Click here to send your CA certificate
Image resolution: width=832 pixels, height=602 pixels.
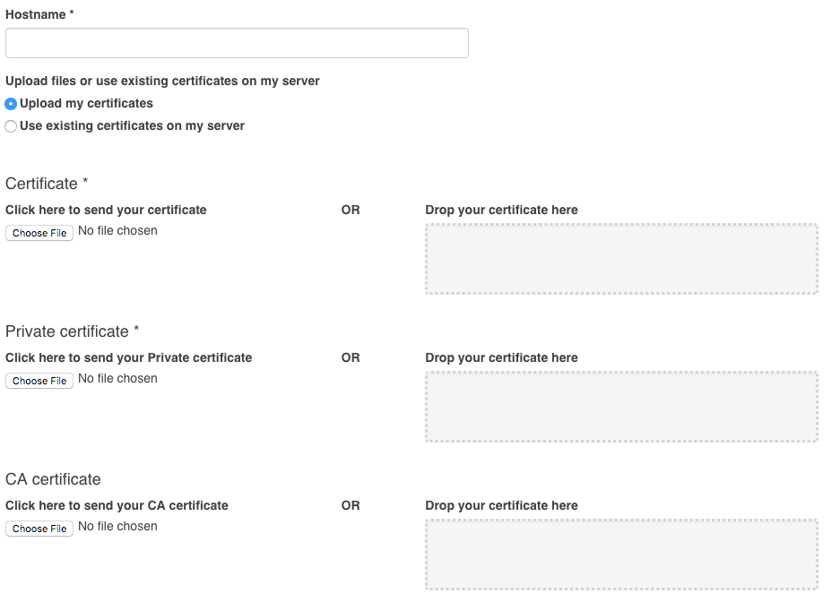116,505
